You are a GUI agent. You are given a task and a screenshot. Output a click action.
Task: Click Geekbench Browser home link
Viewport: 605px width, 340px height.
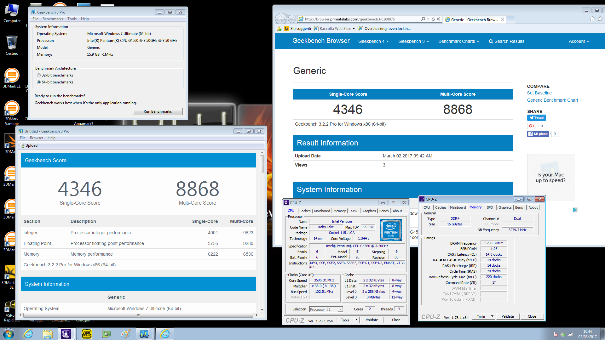click(321, 41)
